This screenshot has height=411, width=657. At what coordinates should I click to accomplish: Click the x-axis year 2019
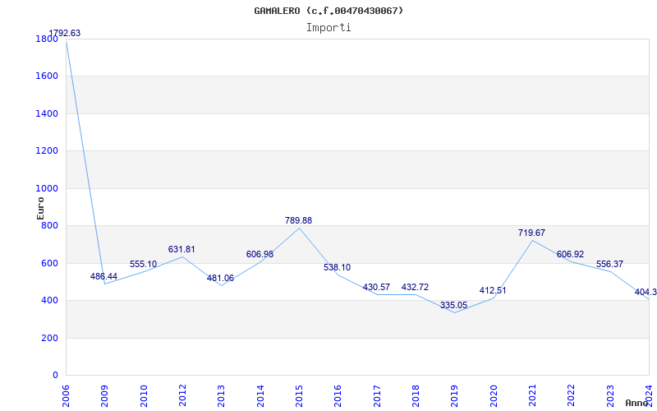pyautogui.click(x=455, y=396)
